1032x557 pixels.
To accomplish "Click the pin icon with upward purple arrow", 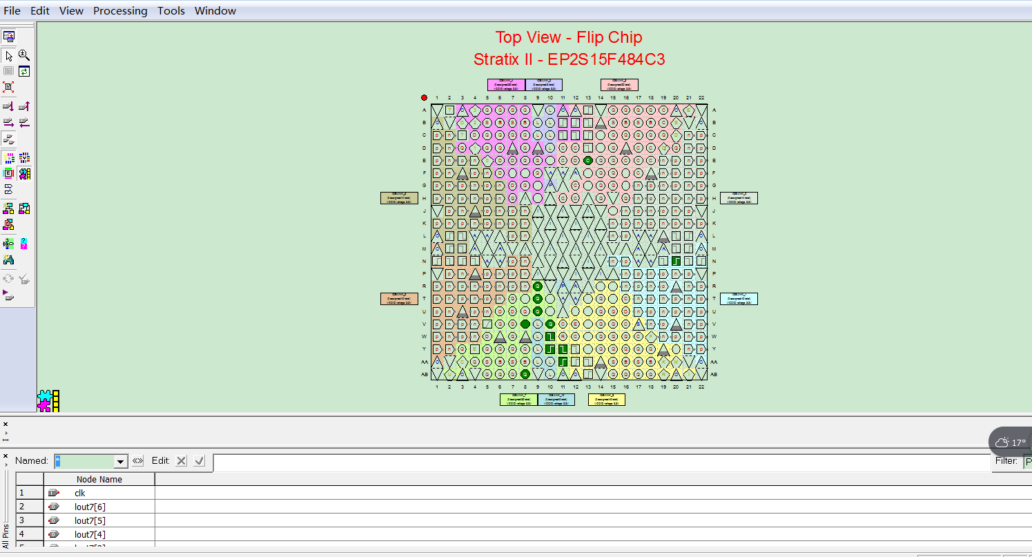I will pos(24,106).
